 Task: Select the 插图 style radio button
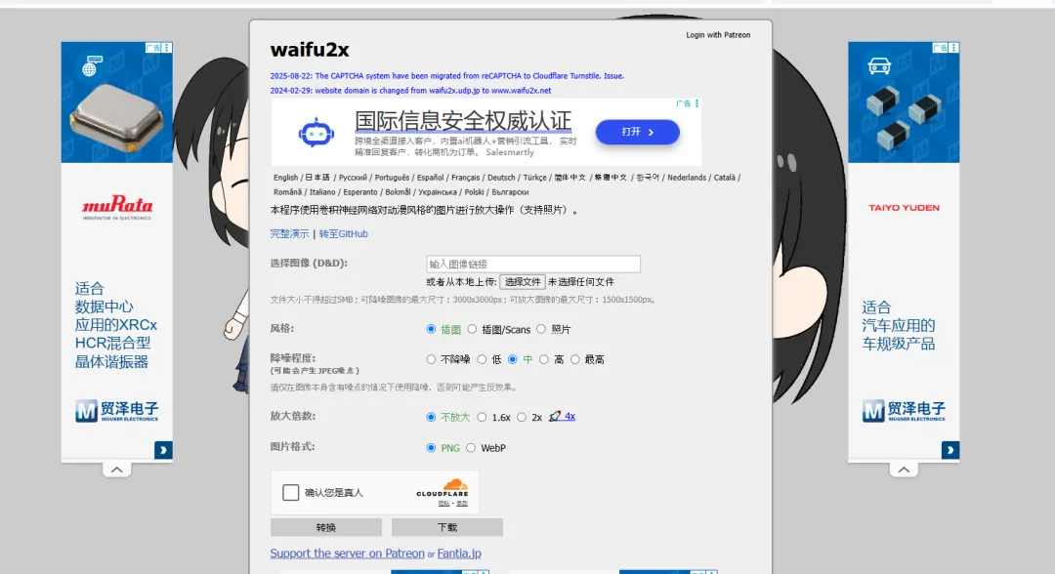pyautogui.click(x=431, y=329)
